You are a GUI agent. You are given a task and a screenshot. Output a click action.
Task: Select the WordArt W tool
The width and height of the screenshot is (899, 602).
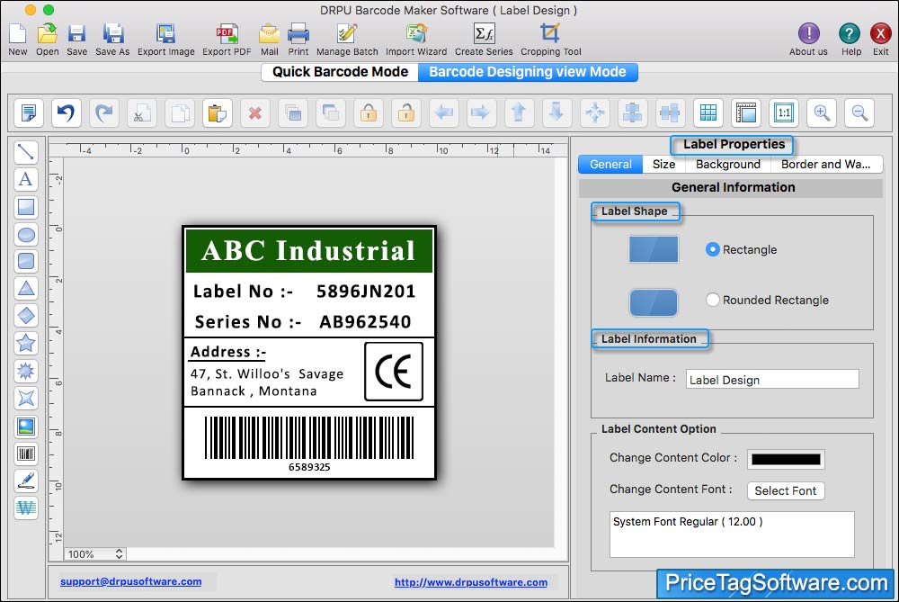click(26, 508)
